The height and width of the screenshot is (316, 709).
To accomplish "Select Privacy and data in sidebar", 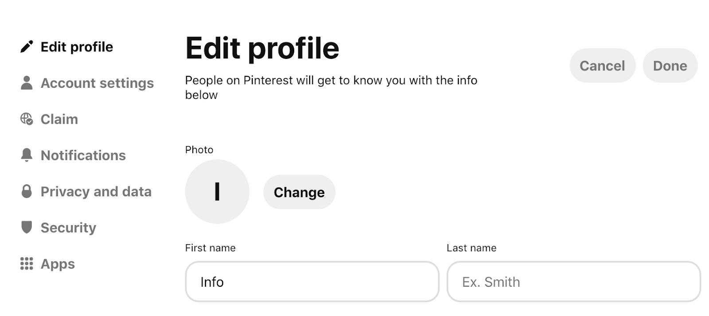I will pos(96,191).
